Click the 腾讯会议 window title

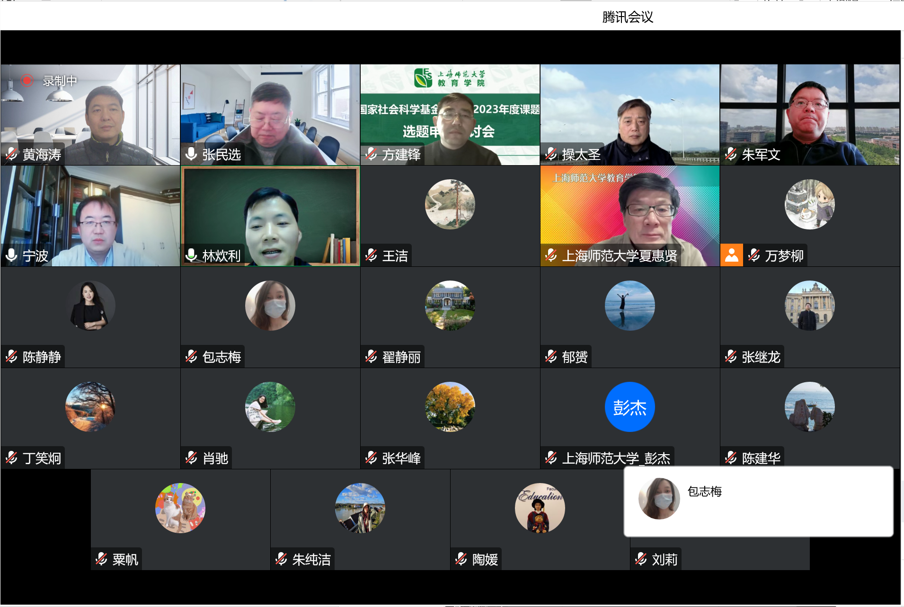pos(628,17)
